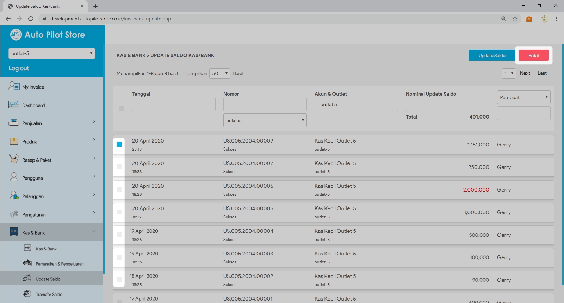This screenshot has height=303, width=564.
Task: Click the Transfer Saldo icon
Action: click(27, 293)
